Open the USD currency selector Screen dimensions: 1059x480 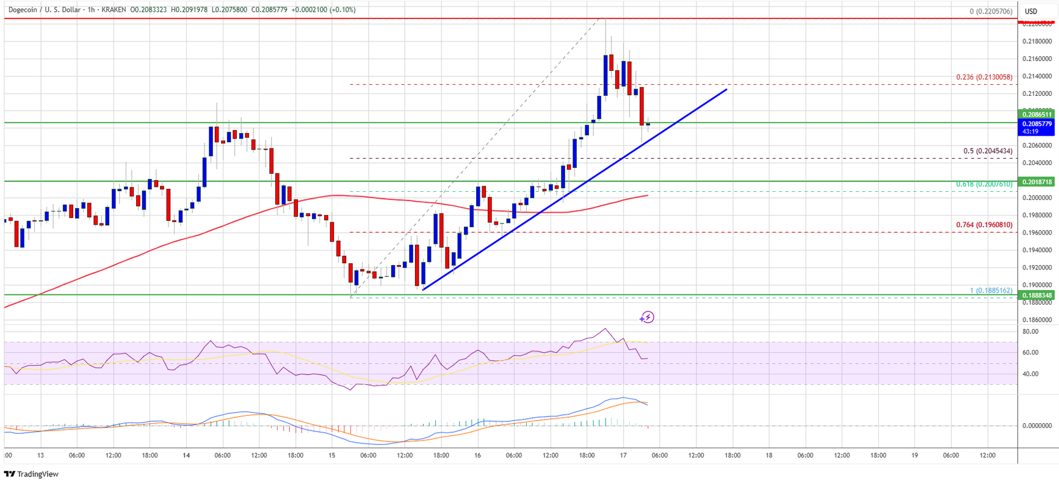click(x=1031, y=11)
